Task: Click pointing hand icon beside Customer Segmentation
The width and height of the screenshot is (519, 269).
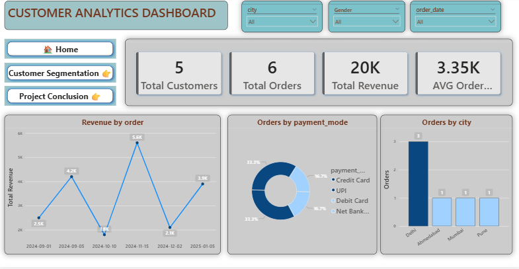Action: (106, 73)
